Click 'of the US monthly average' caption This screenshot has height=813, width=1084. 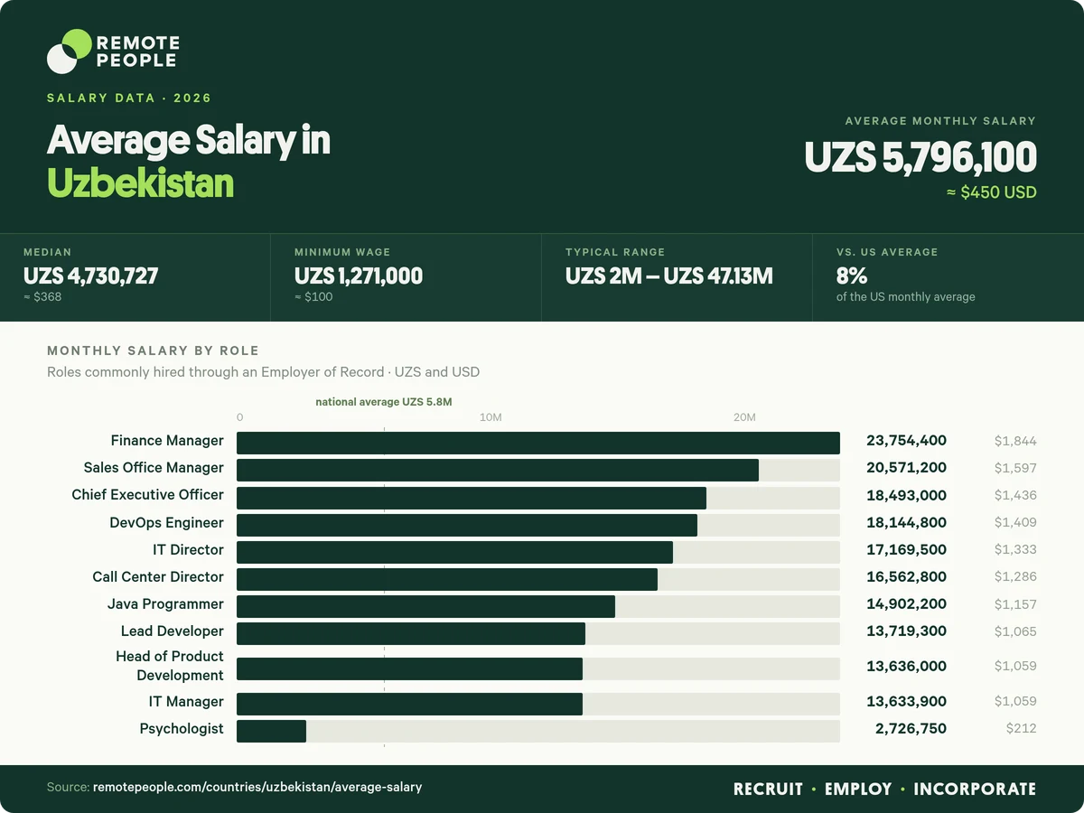tap(906, 296)
